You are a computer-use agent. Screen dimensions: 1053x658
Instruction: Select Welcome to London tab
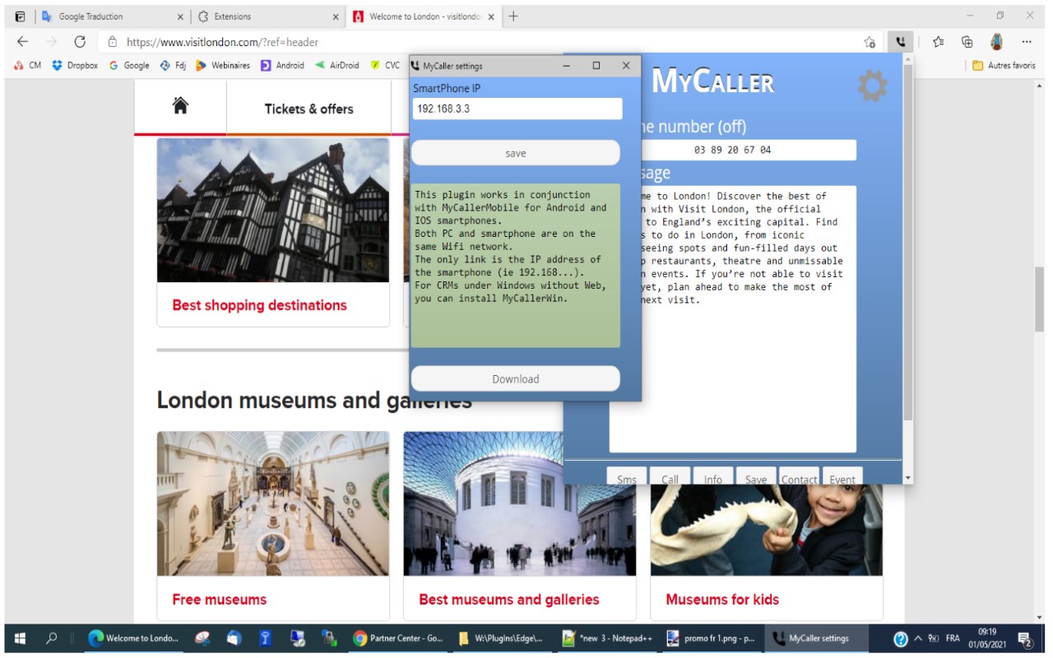coord(424,16)
